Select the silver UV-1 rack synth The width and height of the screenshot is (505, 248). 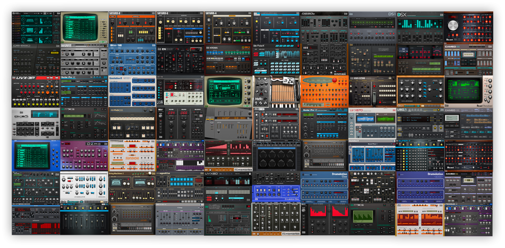point(84,60)
